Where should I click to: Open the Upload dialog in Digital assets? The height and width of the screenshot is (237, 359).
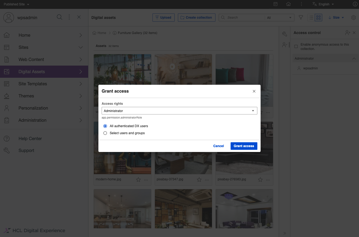click(163, 17)
